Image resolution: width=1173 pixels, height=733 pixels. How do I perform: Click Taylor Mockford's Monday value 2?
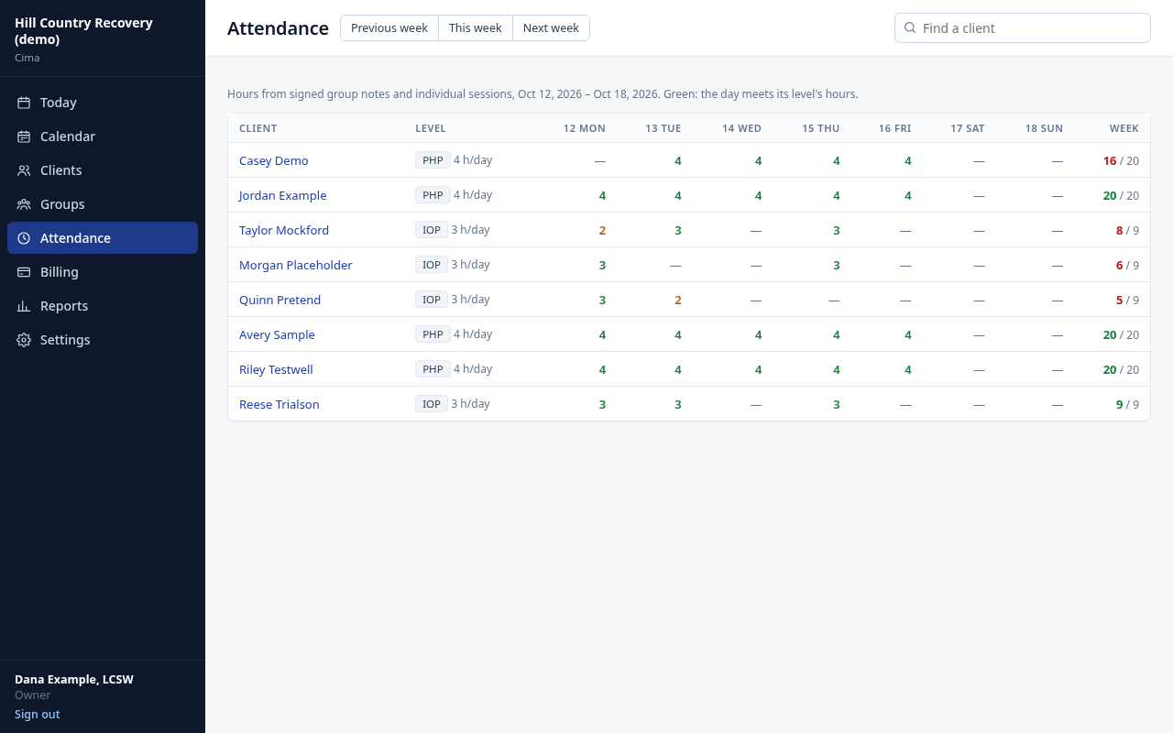click(602, 230)
